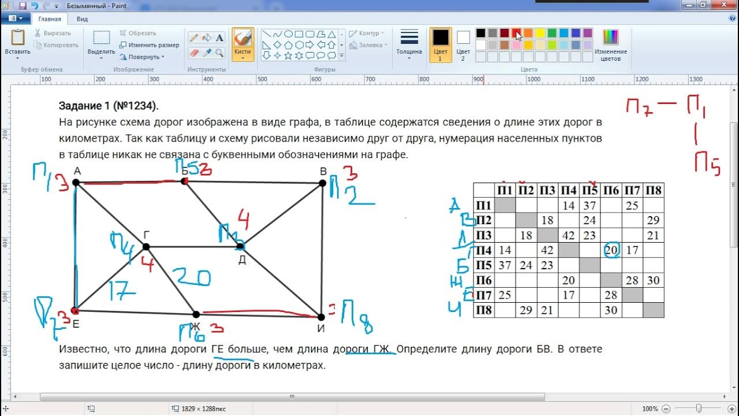Choose the Polygon shape
739x416 pixels.
(320, 34)
